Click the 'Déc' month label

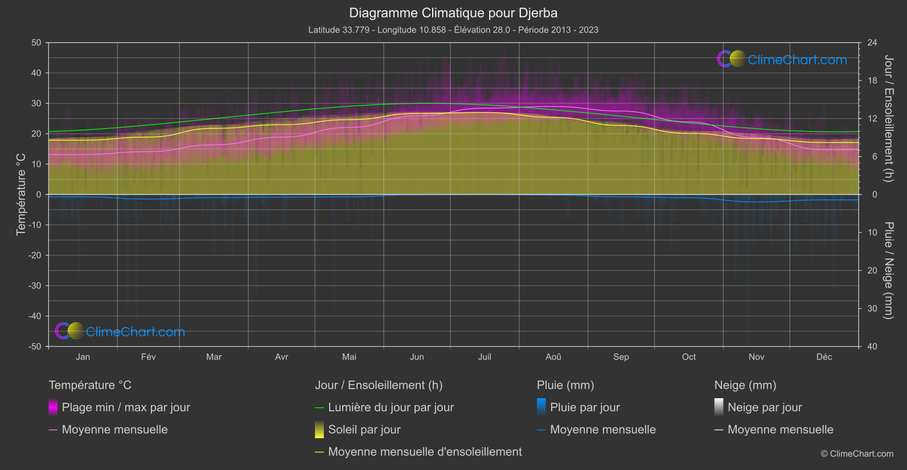(824, 357)
